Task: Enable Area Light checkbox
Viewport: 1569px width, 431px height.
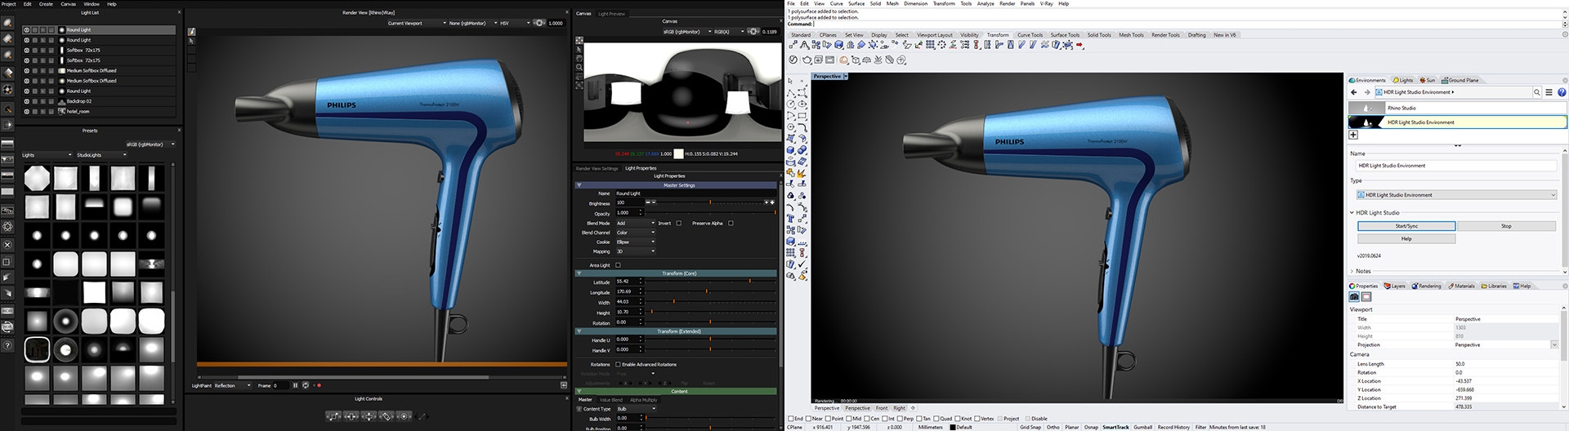Action: pyautogui.click(x=618, y=264)
